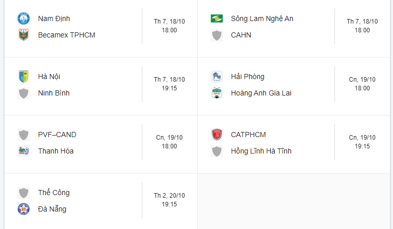The width and height of the screenshot is (393, 229).
Task: Click the Đà Nẵng team crest
Action: [x=23, y=209]
